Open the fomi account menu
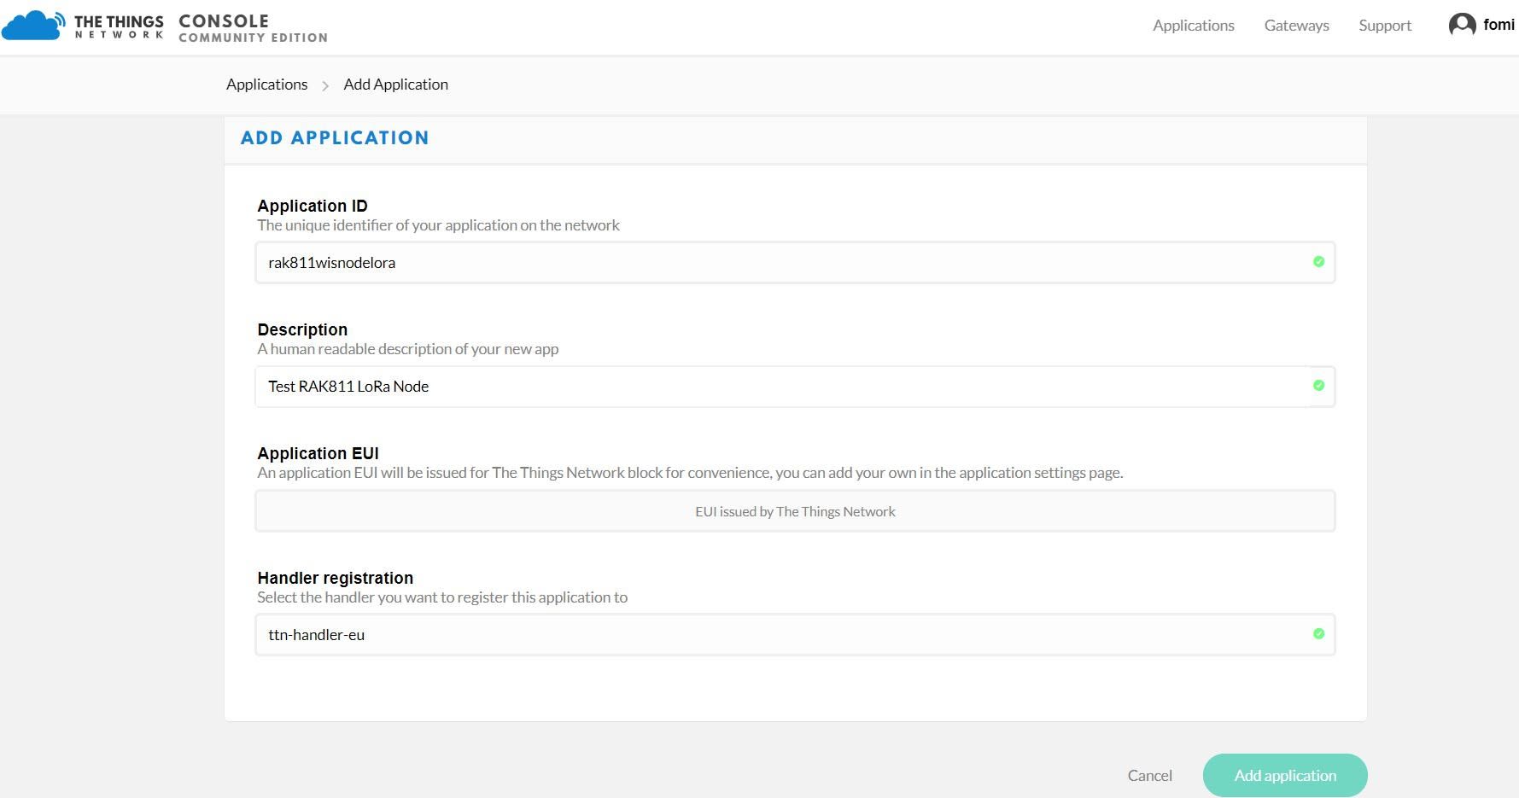The height and width of the screenshot is (798, 1519). (x=1482, y=25)
